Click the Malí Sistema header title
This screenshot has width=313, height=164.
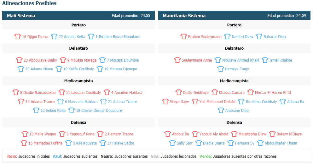(21, 15)
